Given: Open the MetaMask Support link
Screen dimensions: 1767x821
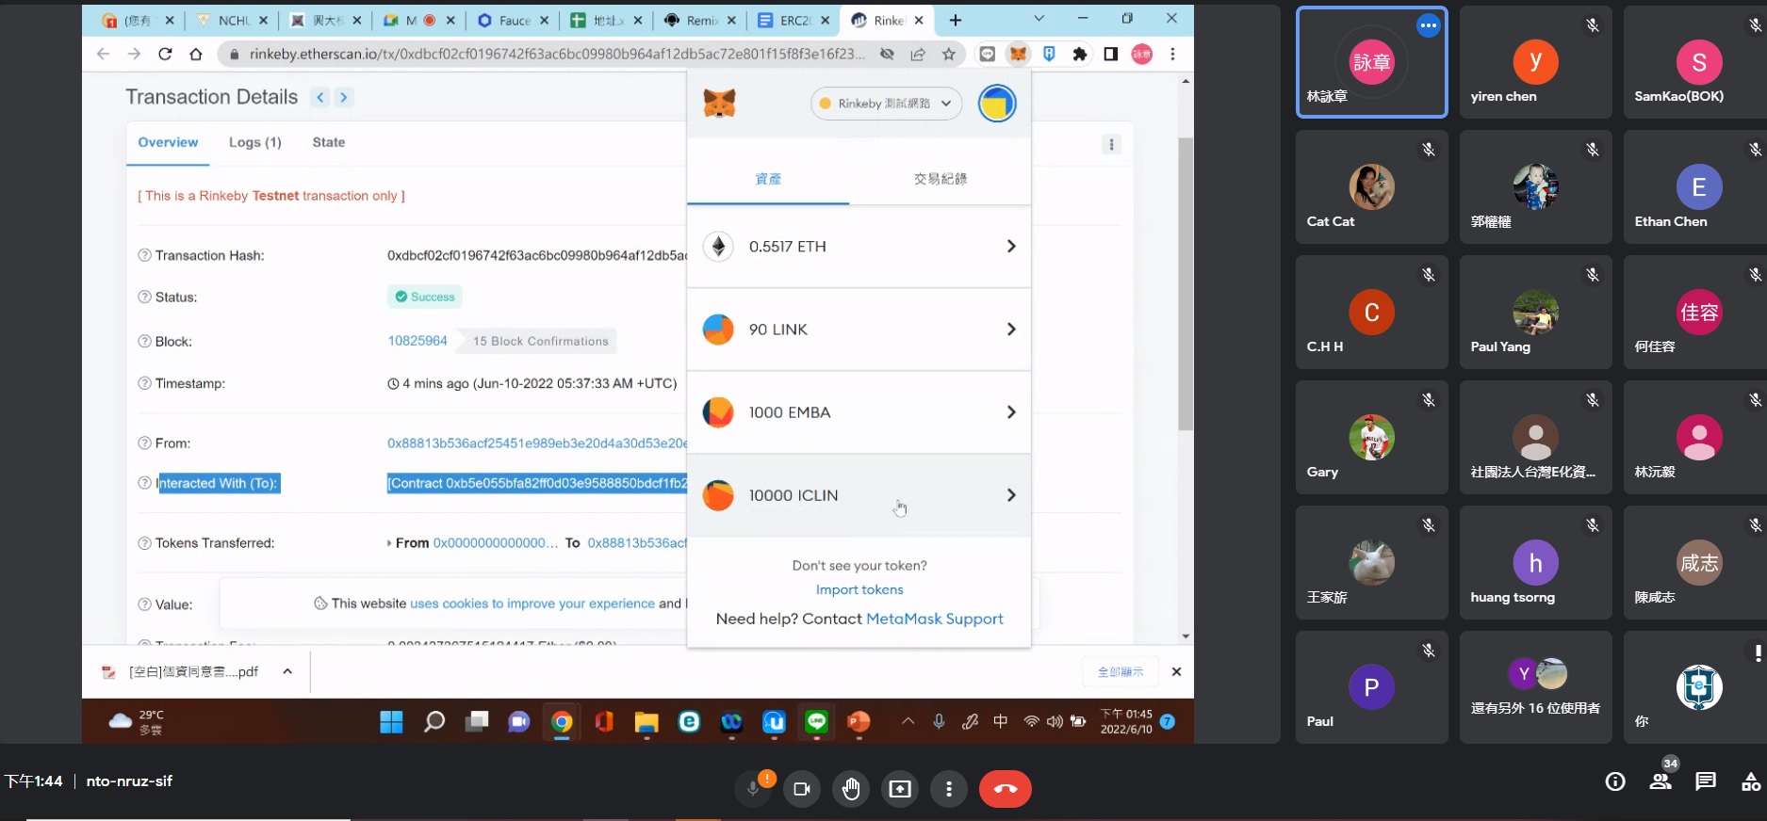Looking at the screenshot, I should click(935, 619).
